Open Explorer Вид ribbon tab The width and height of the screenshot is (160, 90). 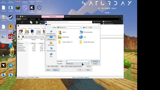(39, 19)
